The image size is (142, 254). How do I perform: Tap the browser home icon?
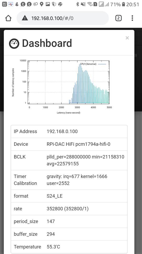pos(8,18)
